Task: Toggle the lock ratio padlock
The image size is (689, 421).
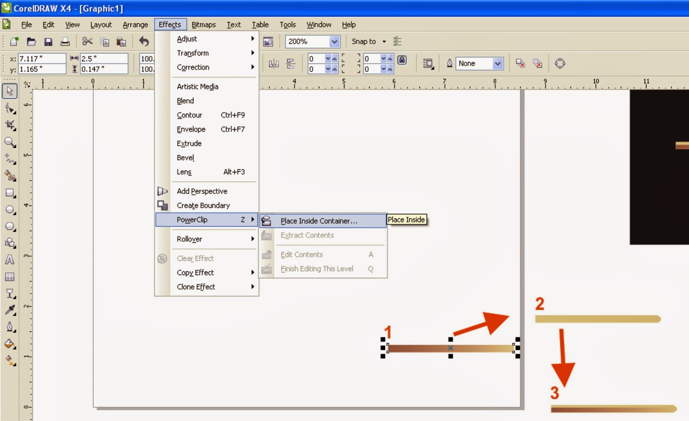Action: [x=402, y=60]
